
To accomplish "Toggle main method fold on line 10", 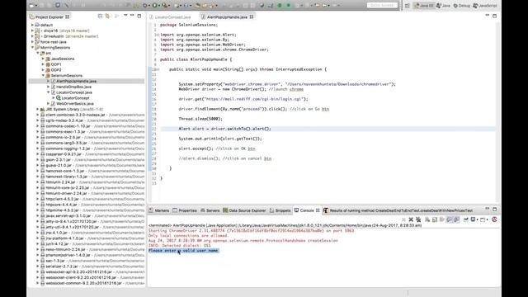I will (x=158, y=69).
